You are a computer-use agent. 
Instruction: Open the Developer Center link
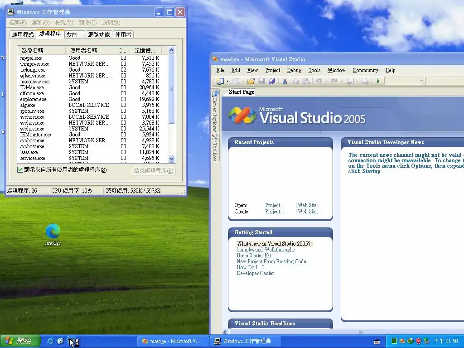point(256,273)
